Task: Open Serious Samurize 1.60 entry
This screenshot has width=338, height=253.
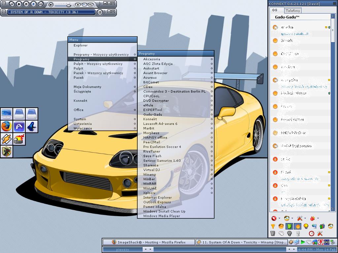Action: 176,161
